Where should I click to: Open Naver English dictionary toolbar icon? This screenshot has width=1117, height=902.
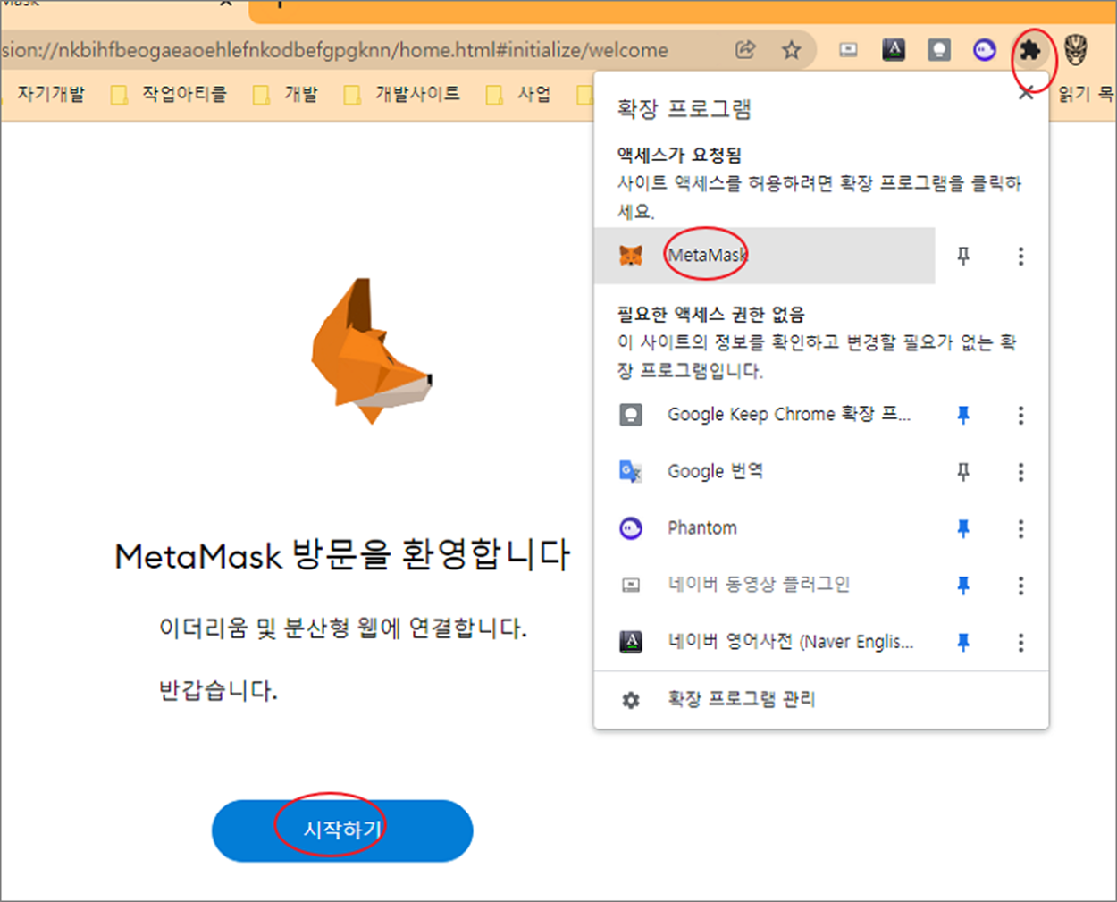[894, 50]
